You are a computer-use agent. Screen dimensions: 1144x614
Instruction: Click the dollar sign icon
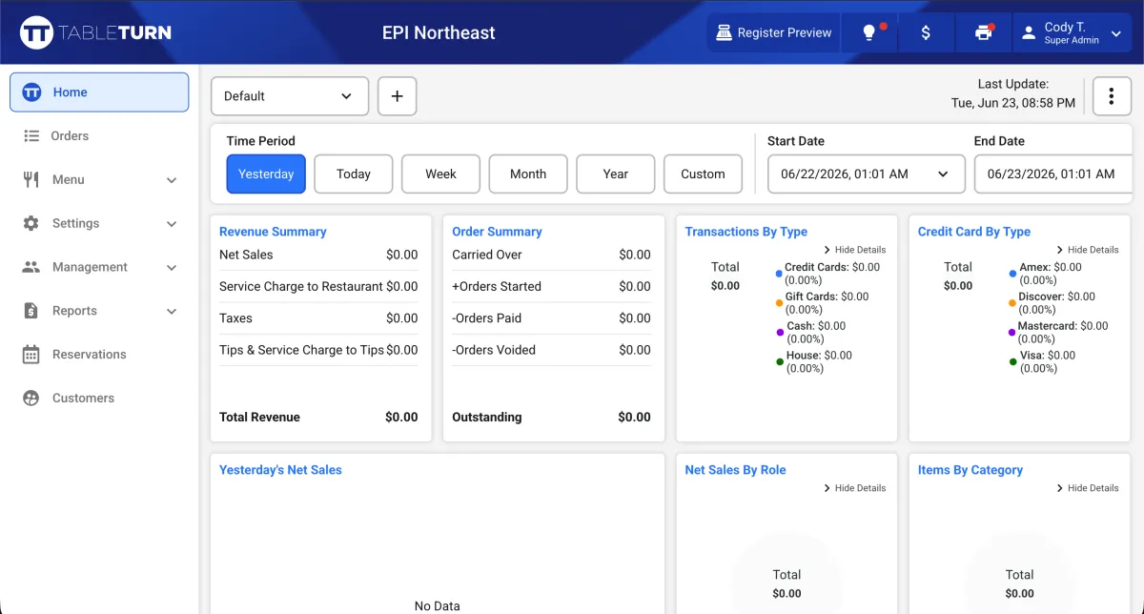[926, 32]
